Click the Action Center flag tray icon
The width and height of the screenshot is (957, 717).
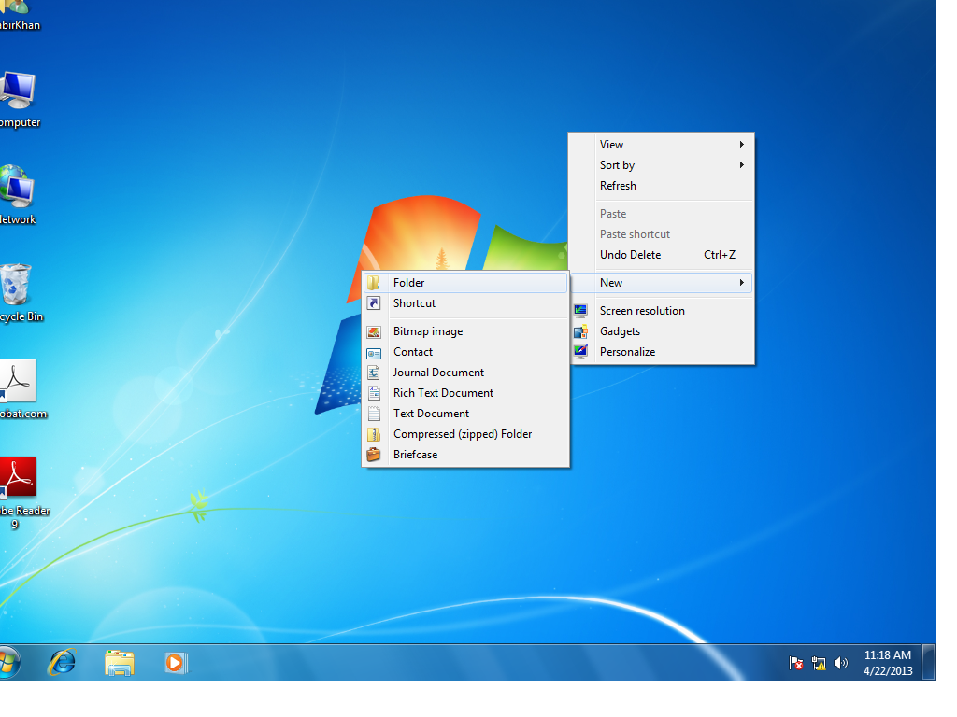[795, 663]
